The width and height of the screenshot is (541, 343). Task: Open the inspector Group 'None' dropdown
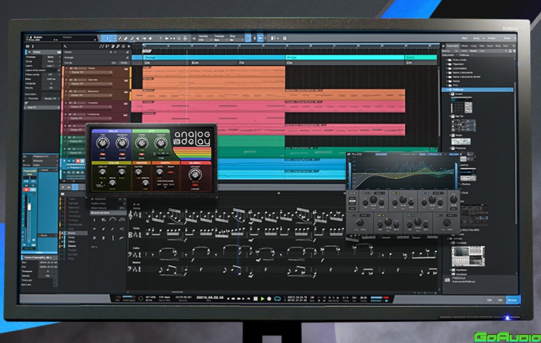pos(52,61)
